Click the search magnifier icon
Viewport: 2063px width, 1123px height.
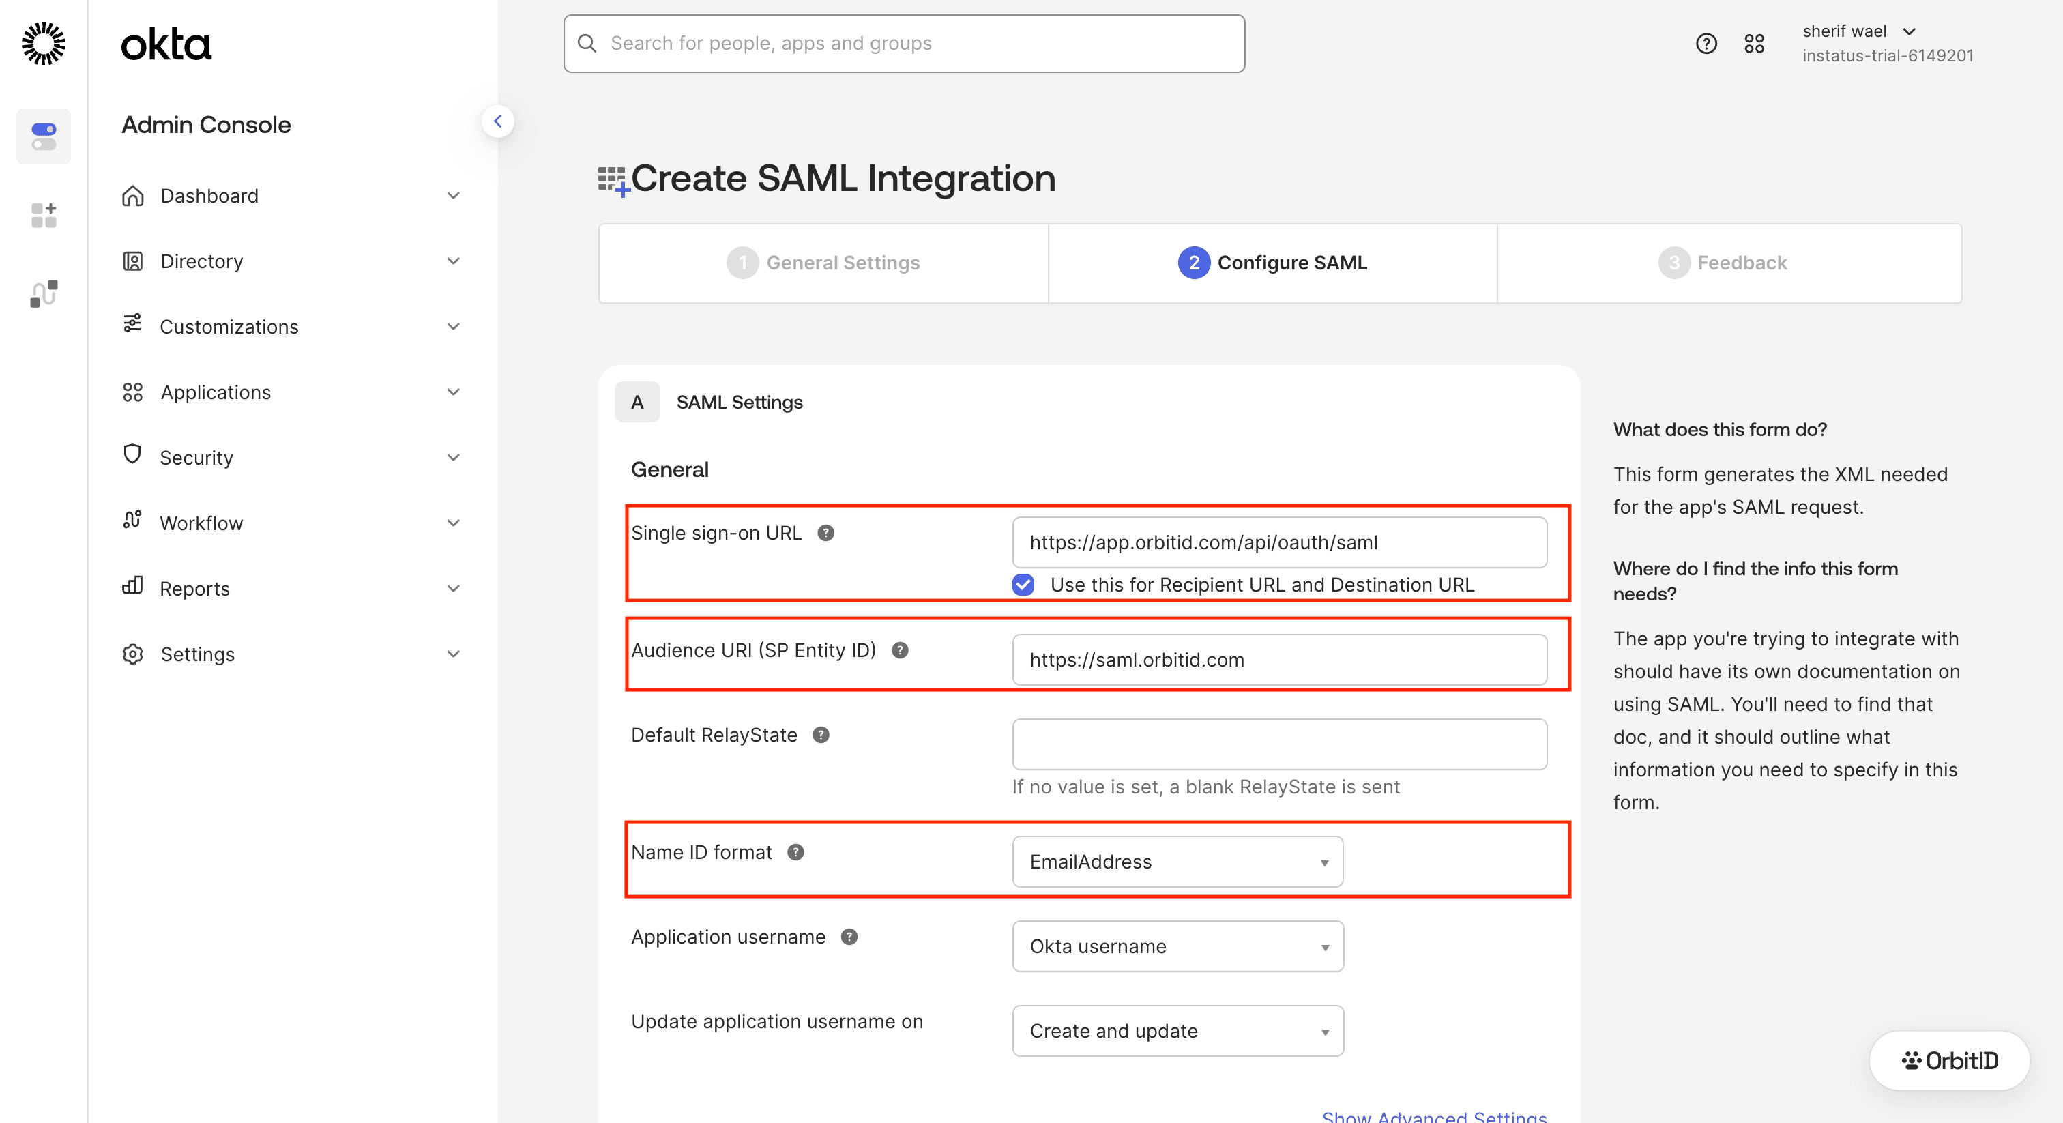pyautogui.click(x=587, y=43)
